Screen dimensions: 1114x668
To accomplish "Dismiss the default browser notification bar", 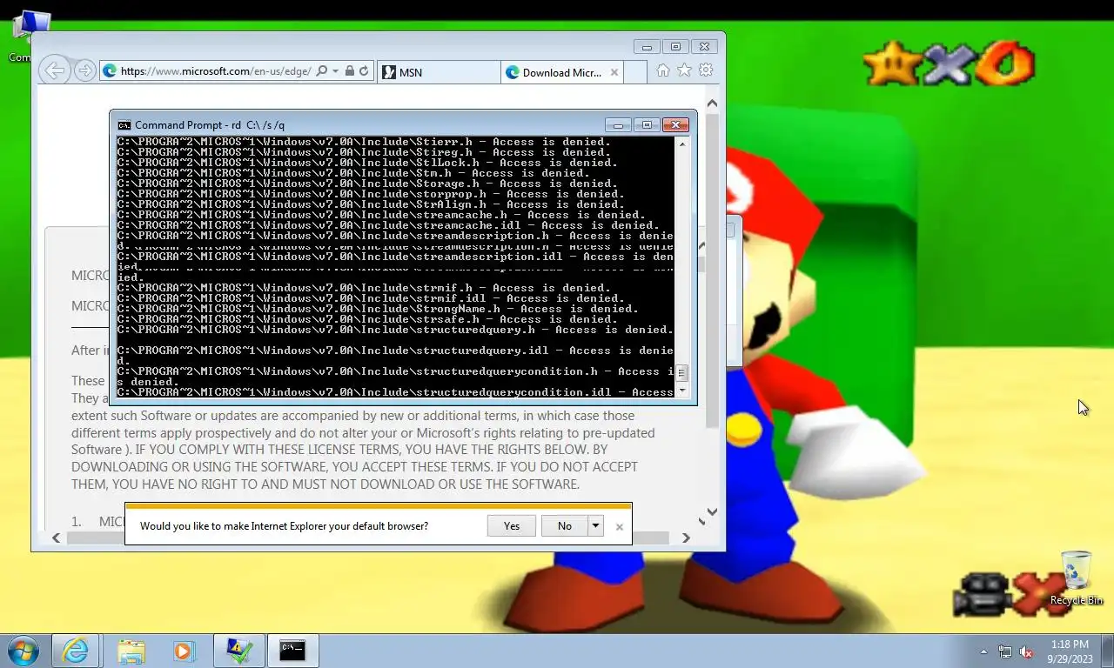I will (x=619, y=526).
